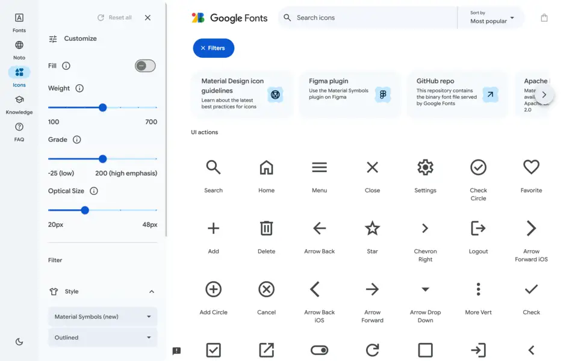Click the blue Filters button

[213, 48]
